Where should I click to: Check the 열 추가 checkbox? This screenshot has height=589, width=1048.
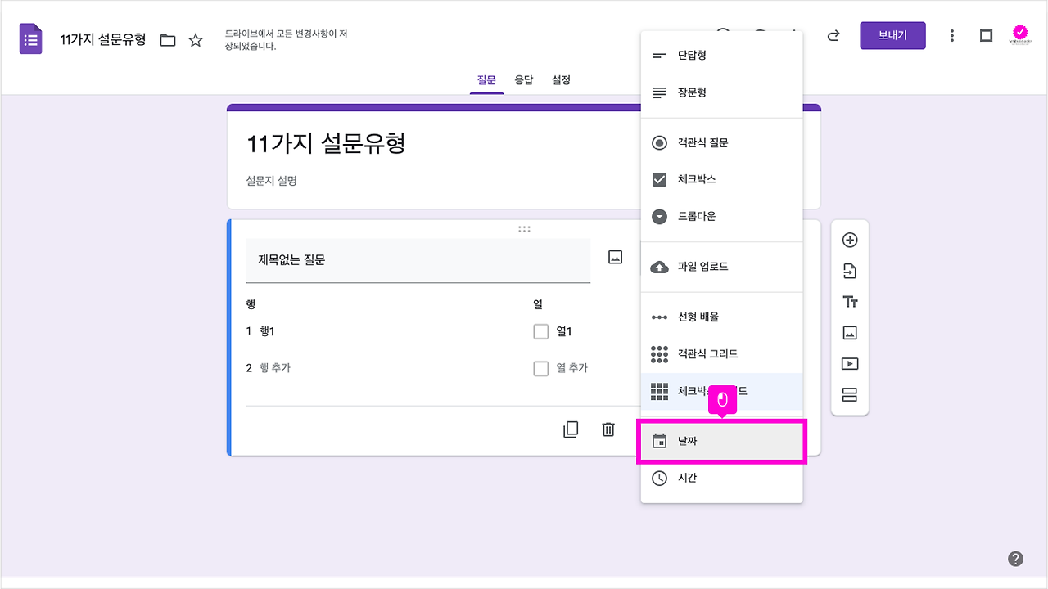[541, 368]
